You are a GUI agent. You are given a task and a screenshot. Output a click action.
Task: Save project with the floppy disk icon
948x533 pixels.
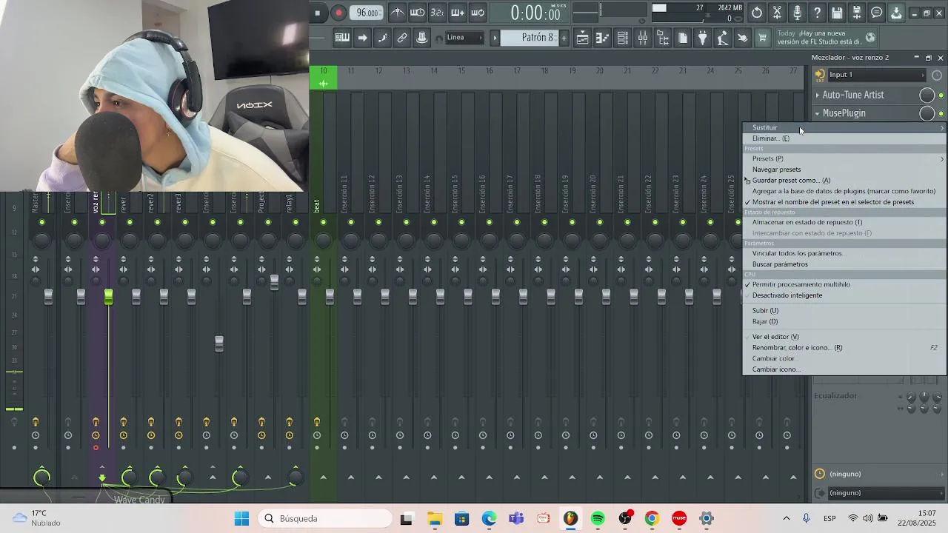click(837, 13)
